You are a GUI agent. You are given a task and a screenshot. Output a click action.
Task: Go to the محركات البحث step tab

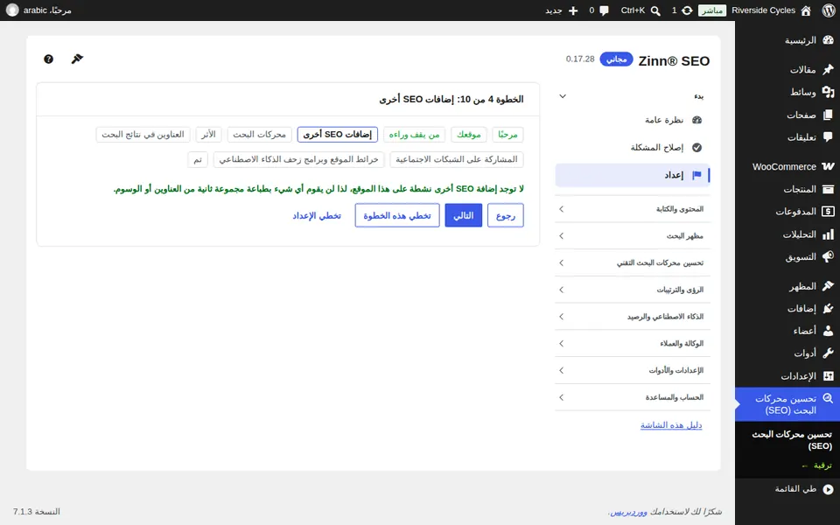[x=259, y=135]
